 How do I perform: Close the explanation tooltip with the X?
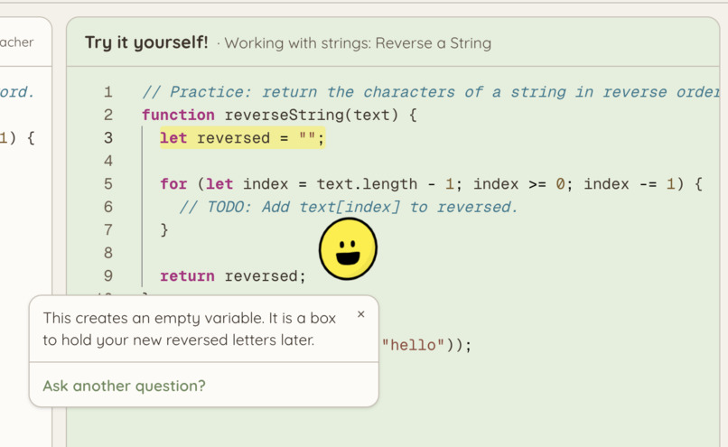tap(360, 314)
